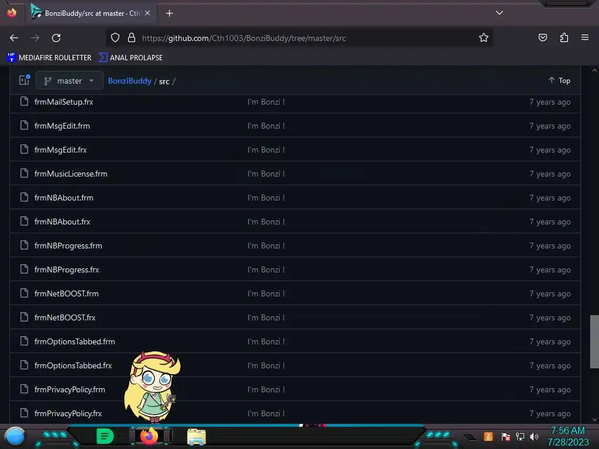Open the clock showing 7:56 AM
The height and width of the screenshot is (449, 599).
point(567,436)
